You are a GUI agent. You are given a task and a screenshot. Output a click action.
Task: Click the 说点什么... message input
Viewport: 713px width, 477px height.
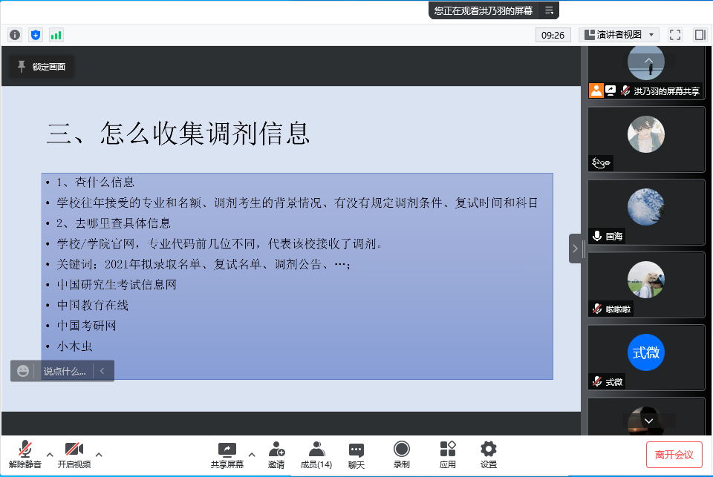pos(64,371)
